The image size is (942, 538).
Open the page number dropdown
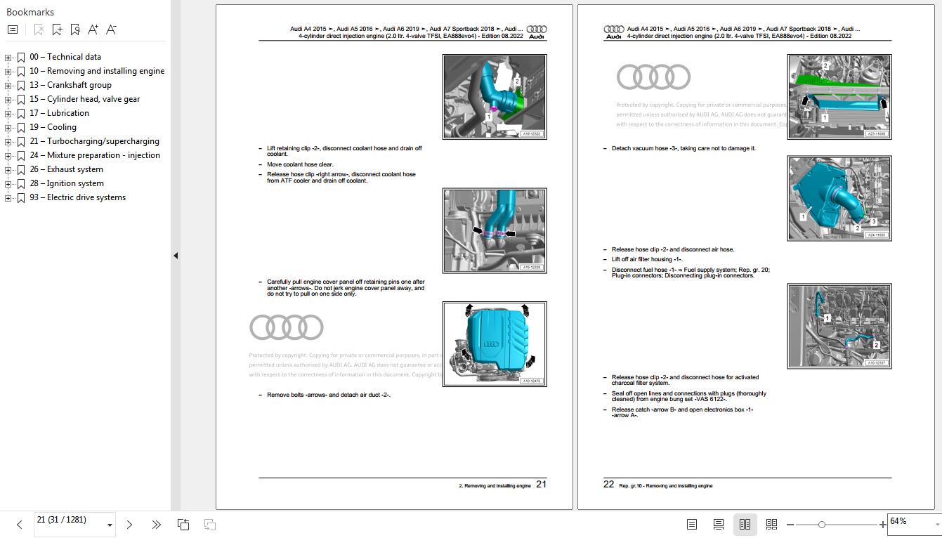tap(110, 525)
